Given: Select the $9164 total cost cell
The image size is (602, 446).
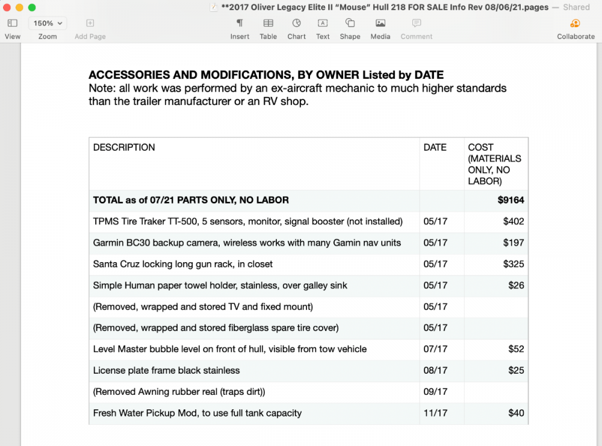Looking at the screenshot, I should click(510, 200).
